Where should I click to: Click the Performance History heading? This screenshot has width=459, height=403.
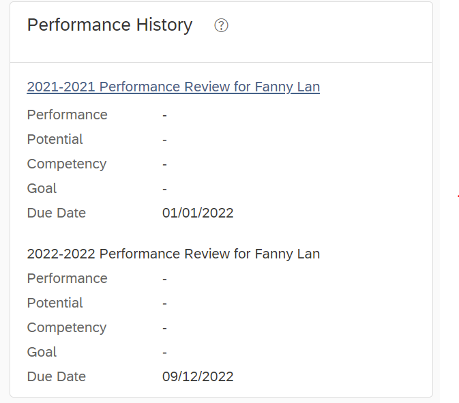click(x=110, y=25)
